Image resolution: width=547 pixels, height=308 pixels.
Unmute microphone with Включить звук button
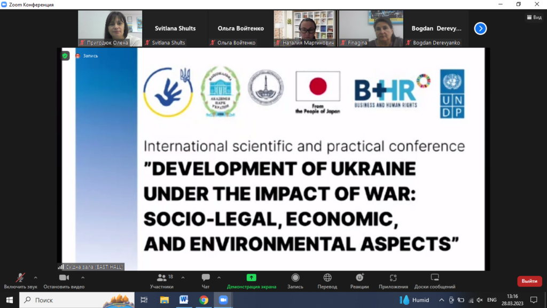20,280
